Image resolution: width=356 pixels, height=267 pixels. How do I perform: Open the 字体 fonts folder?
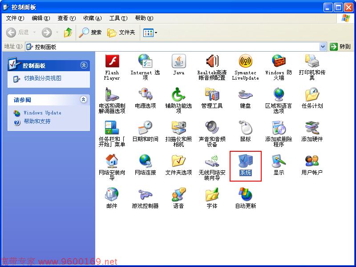pyautogui.click(x=212, y=198)
